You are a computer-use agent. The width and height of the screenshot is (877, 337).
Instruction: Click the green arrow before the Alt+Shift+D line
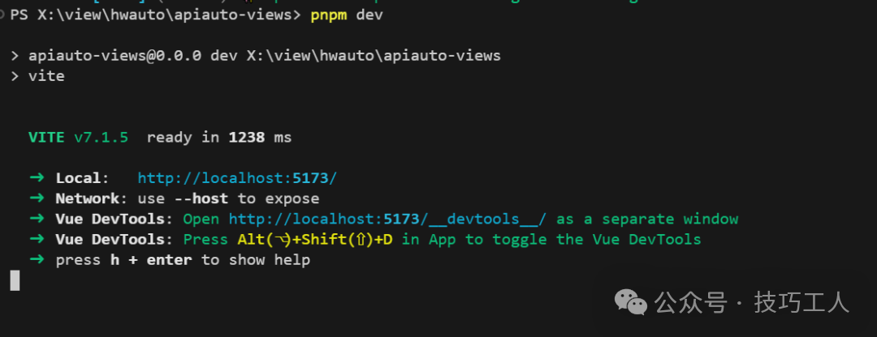[36, 240]
